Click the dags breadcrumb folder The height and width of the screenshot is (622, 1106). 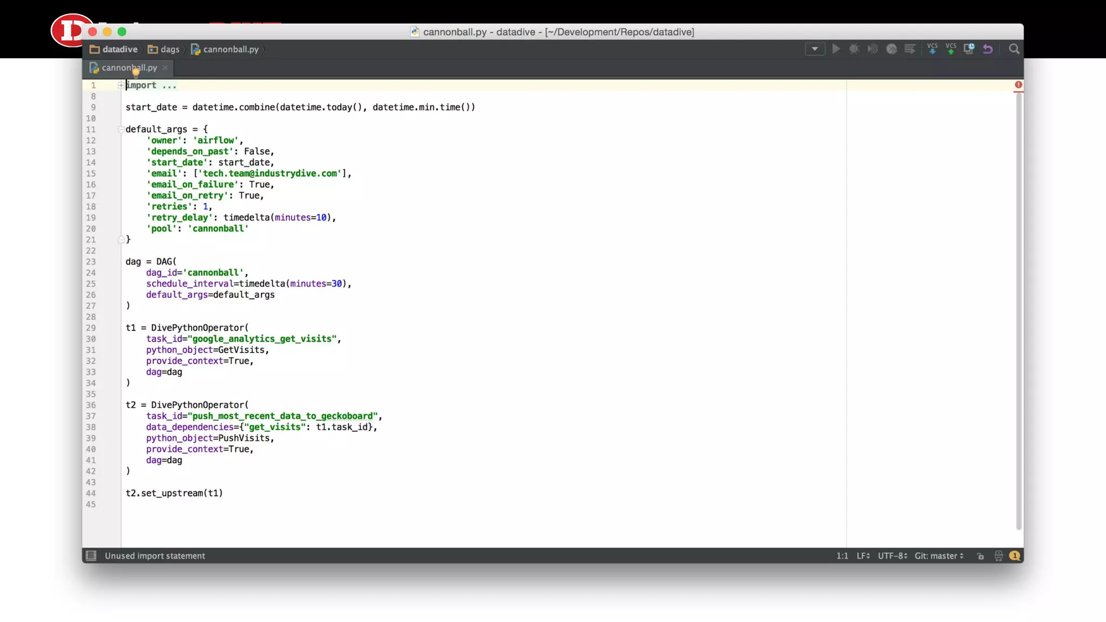pyautogui.click(x=164, y=49)
